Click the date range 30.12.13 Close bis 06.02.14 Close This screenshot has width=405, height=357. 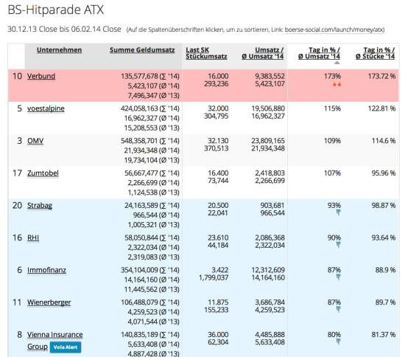tap(64, 30)
